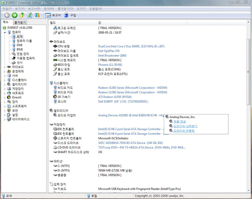Click the 데이터베이스 tree icon

(x=9, y=119)
